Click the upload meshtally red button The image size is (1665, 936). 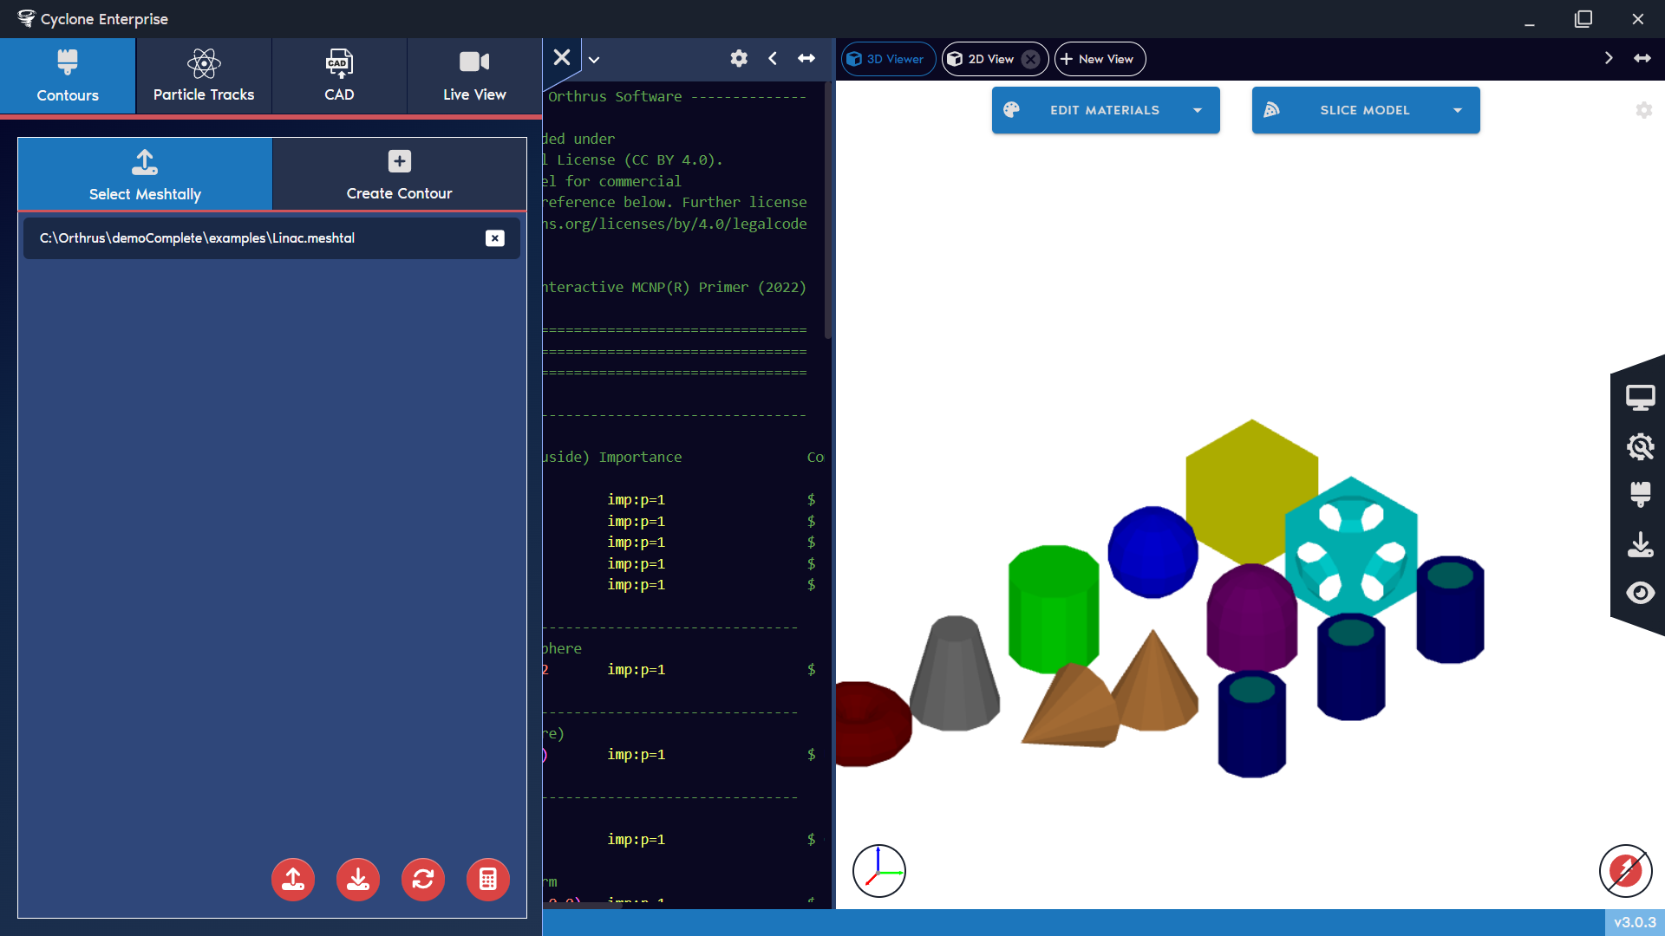[x=293, y=879]
